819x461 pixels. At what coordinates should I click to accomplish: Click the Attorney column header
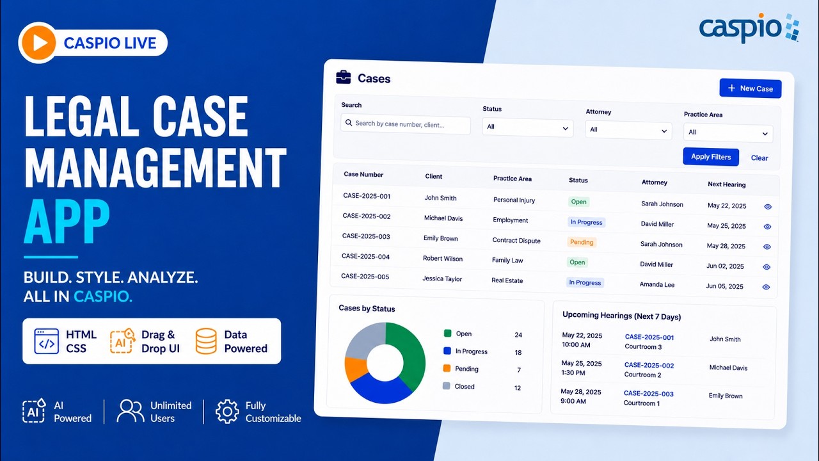click(655, 182)
